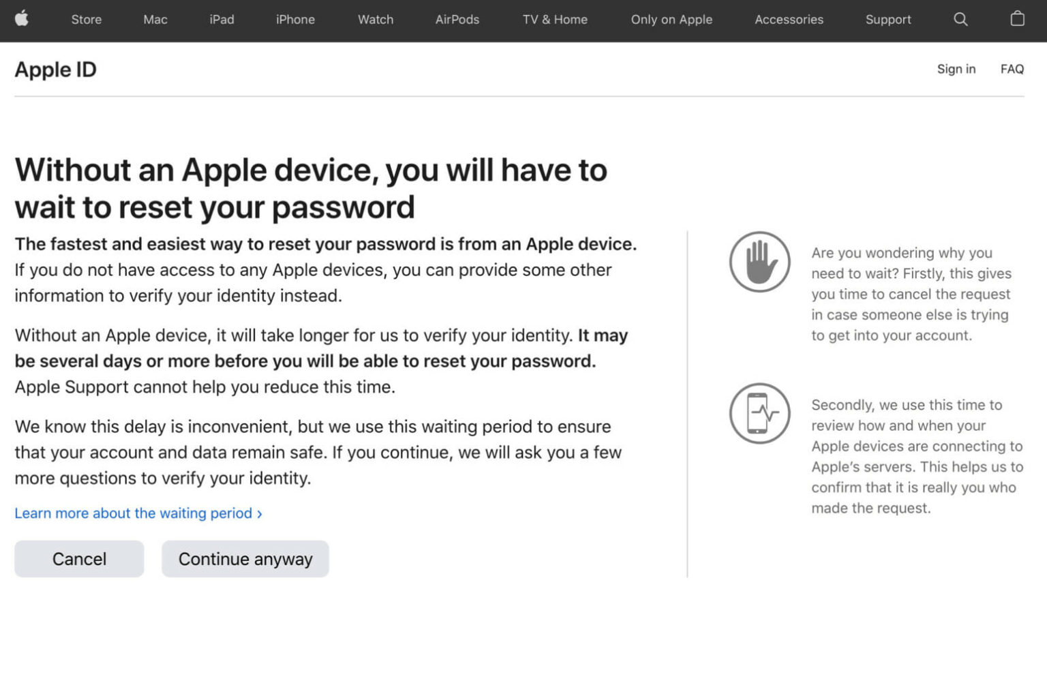Navigate to the iPad page
1047x696 pixels.
point(222,20)
